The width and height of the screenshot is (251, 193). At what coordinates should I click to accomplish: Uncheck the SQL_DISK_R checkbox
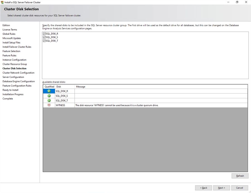44,34
